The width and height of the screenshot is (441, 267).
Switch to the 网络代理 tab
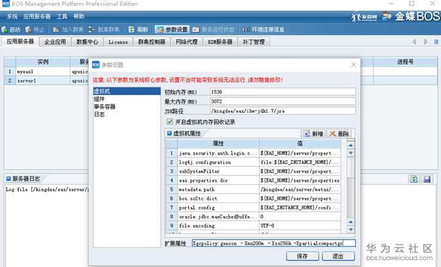click(187, 42)
